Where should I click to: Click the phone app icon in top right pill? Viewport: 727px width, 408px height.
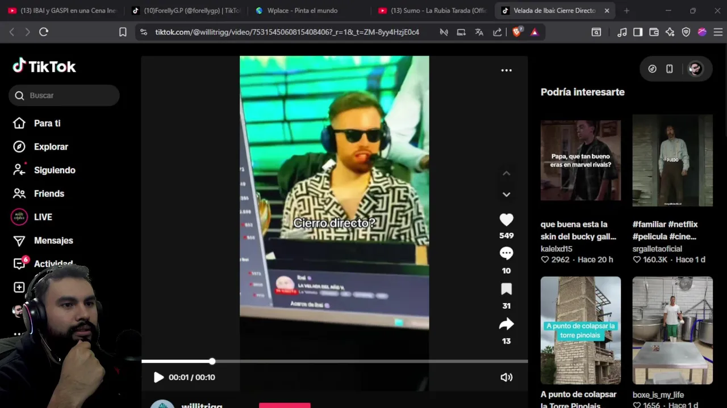point(670,69)
